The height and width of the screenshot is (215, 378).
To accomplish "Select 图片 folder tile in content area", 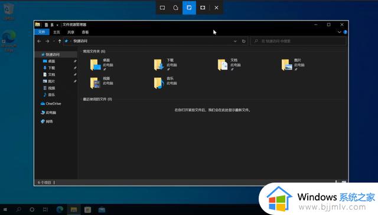I will click(x=293, y=65).
